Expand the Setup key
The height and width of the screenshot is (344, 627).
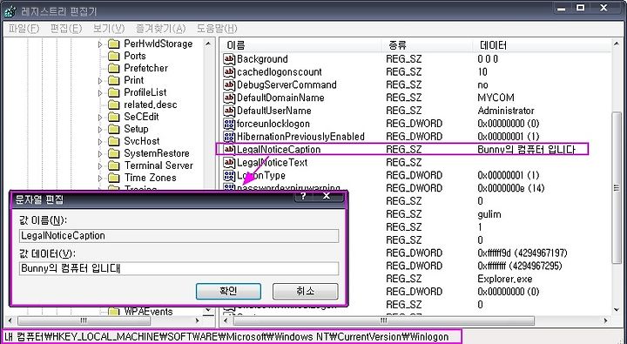pos(100,130)
